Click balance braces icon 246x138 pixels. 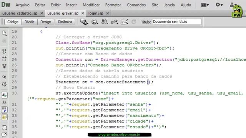(x=4, y=84)
